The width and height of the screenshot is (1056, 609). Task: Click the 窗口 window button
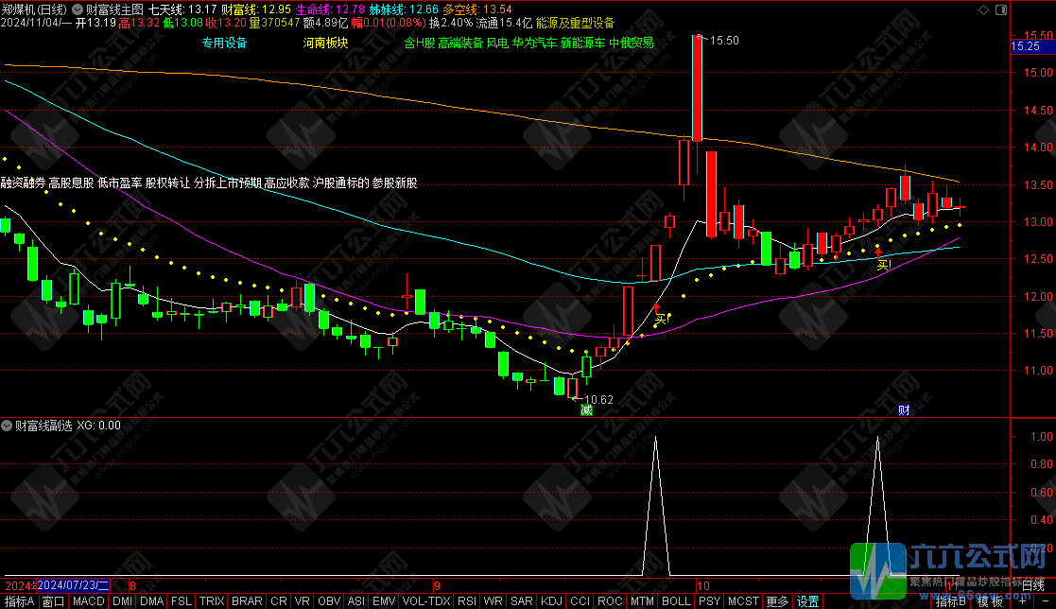[54, 601]
